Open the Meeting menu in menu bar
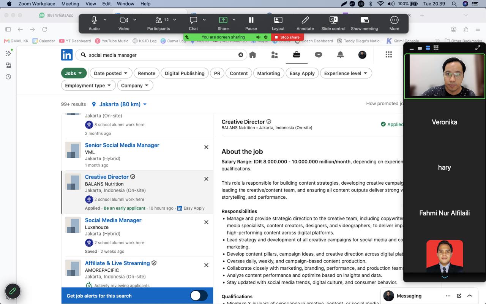Viewport: 486px width, 304px height. click(x=70, y=4)
